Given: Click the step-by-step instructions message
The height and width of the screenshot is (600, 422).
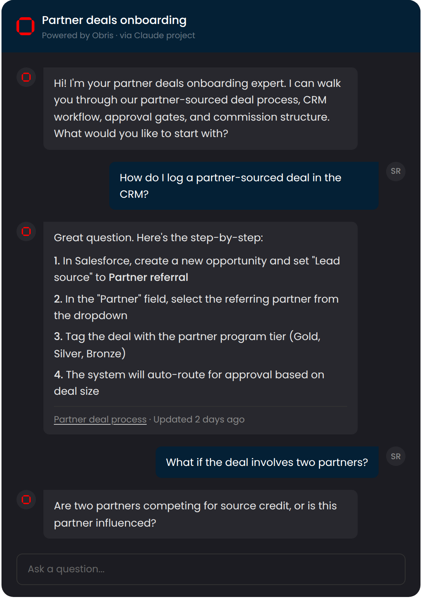Looking at the screenshot, I should 201,326.
